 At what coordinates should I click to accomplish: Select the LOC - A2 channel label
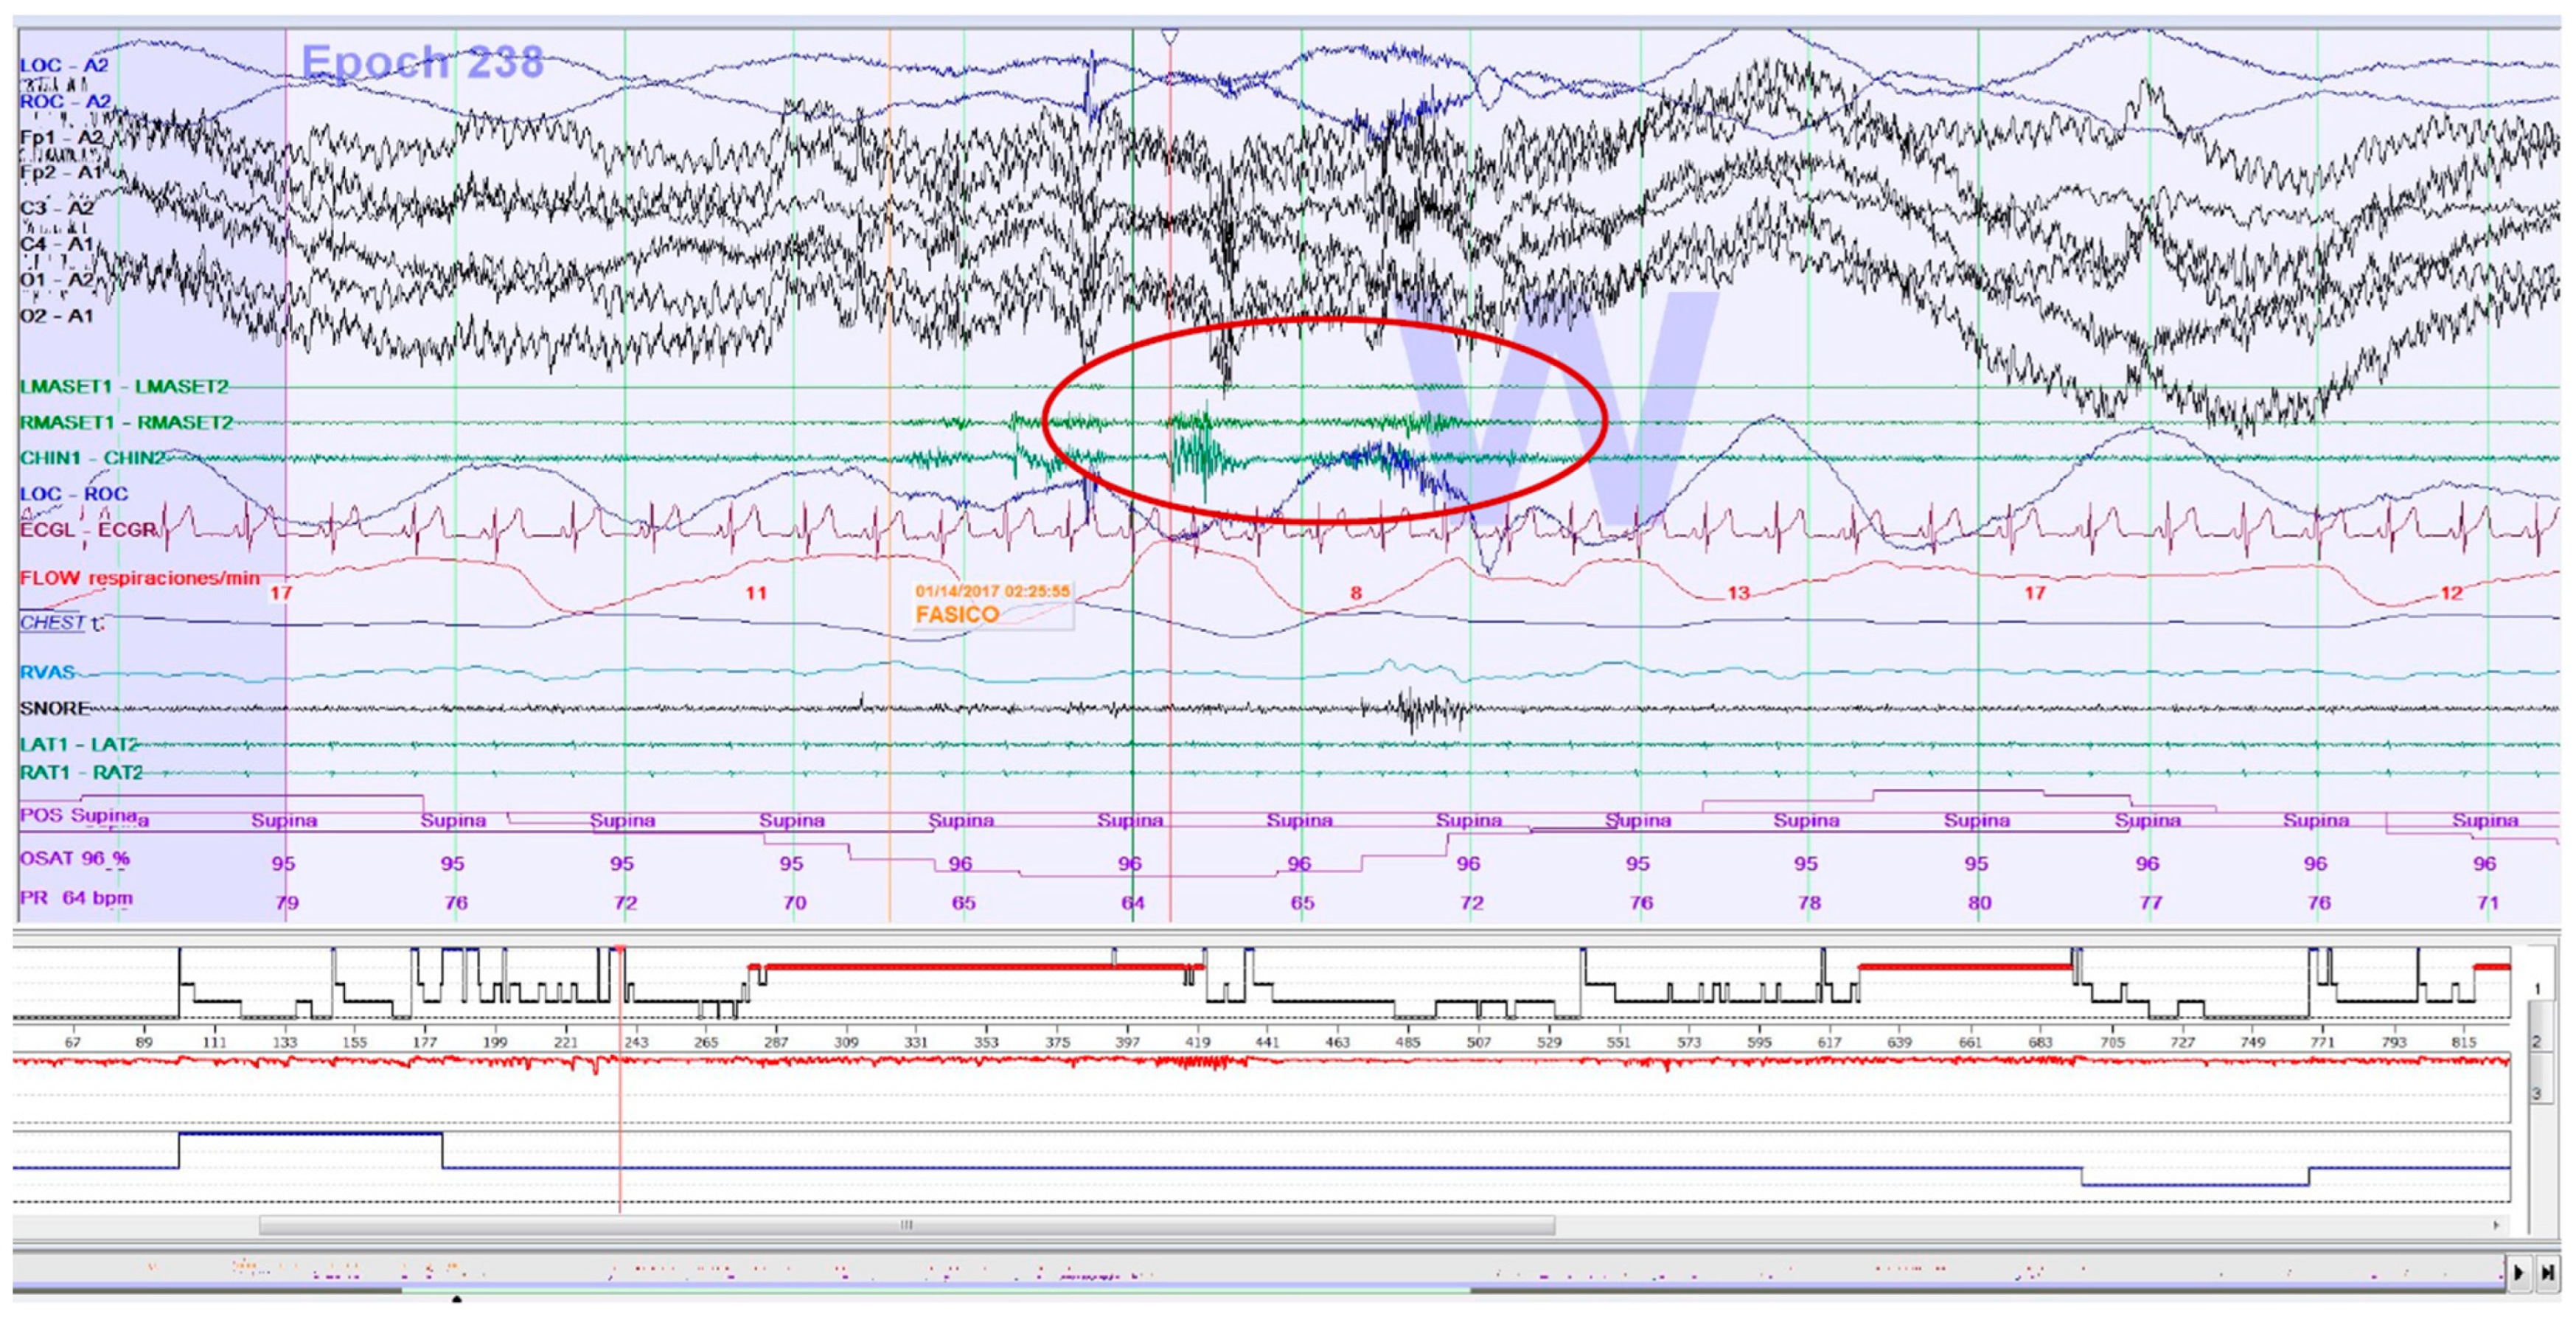pos(64,66)
